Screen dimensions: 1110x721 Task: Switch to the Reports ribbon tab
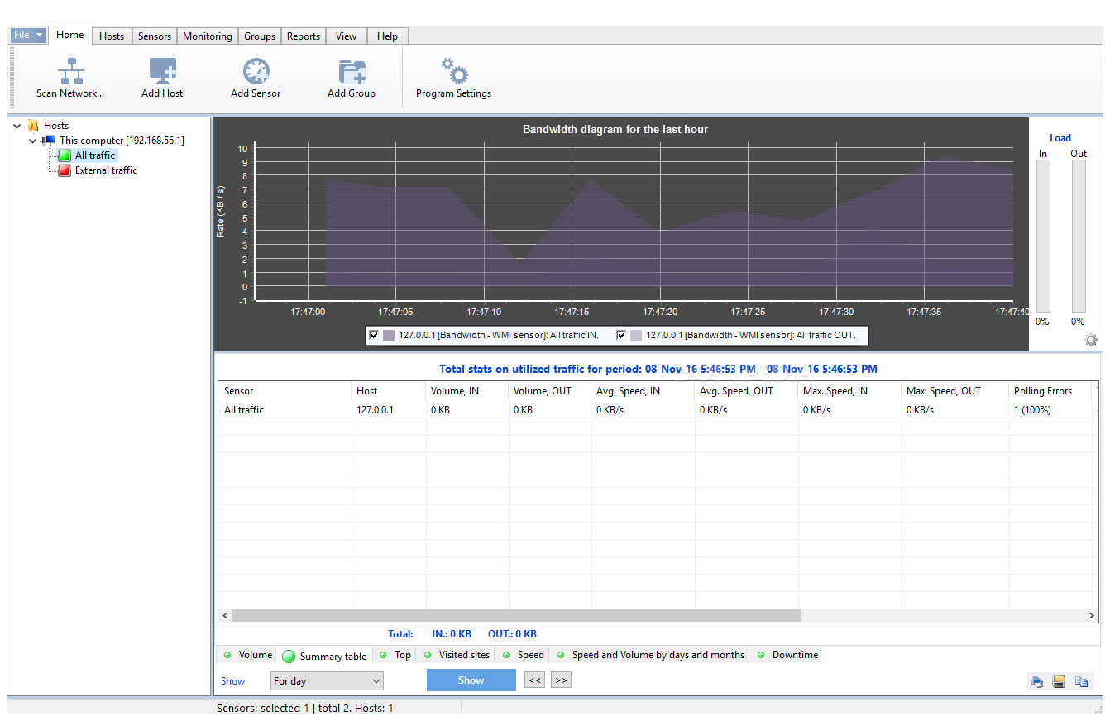click(304, 36)
